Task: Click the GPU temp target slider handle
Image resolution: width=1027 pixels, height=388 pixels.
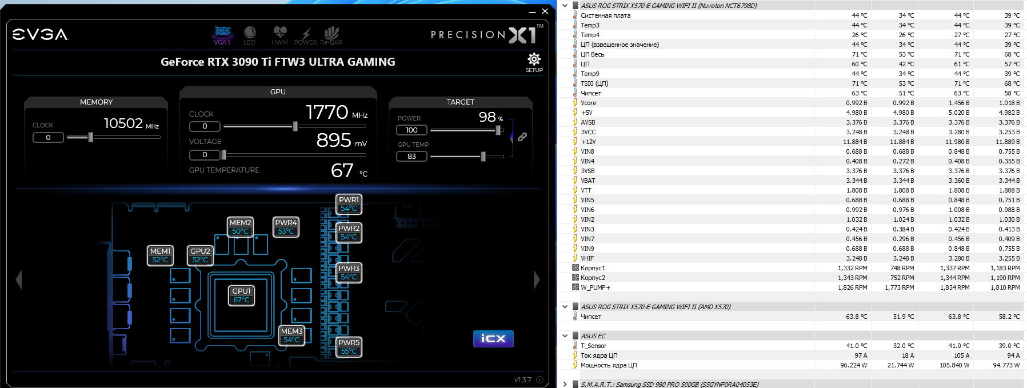Action: (x=483, y=157)
